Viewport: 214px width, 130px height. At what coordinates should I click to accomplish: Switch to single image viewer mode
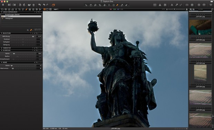point(47,9)
